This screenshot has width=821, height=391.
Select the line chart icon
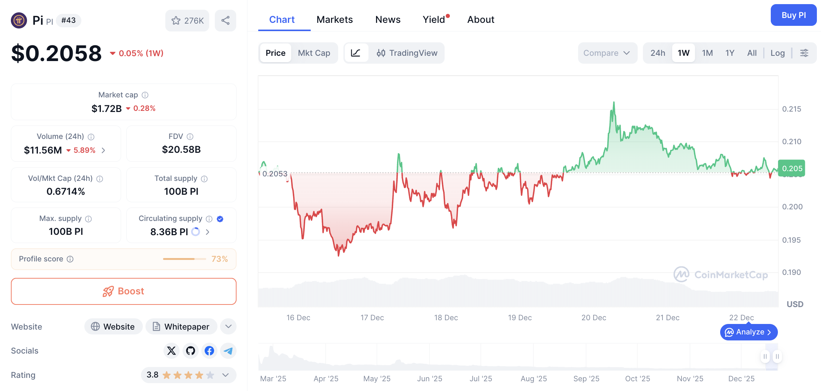[x=356, y=53]
